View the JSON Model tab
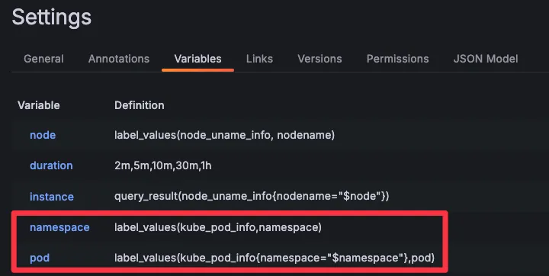Screen dimensions: 549x276 point(486,59)
